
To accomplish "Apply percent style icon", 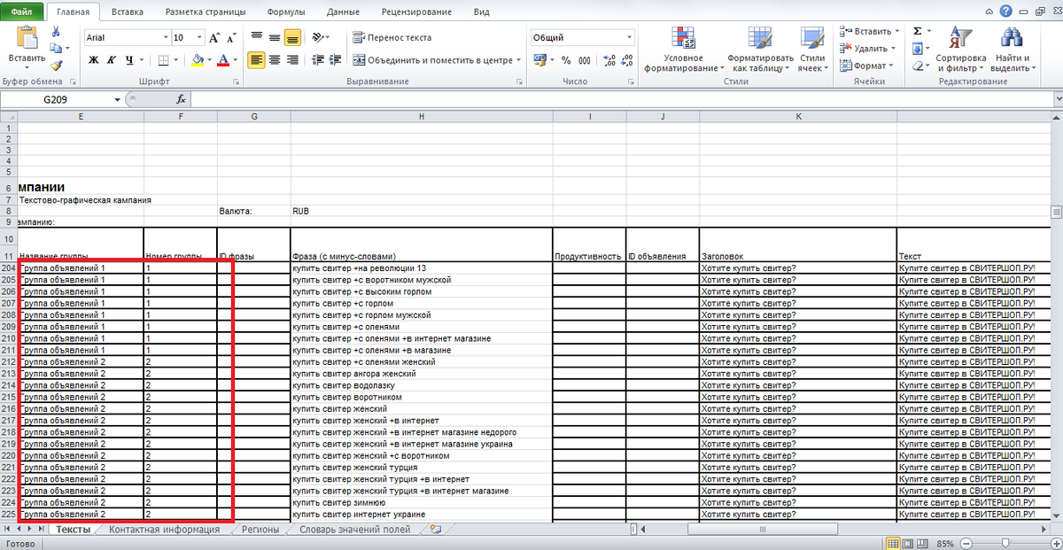I will pos(567,60).
